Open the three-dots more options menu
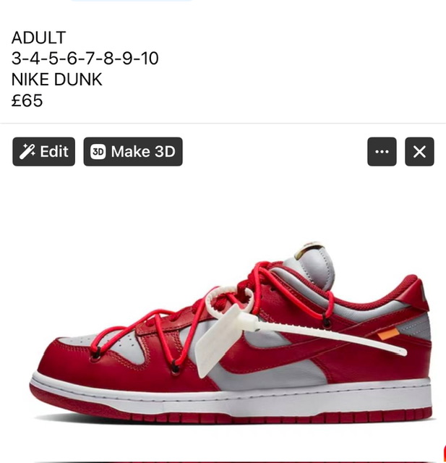446x463 pixels. coord(382,151)
